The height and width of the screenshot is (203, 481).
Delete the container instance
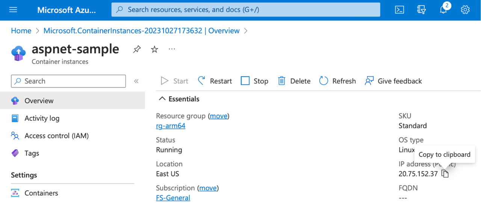(x=294, y=81)
